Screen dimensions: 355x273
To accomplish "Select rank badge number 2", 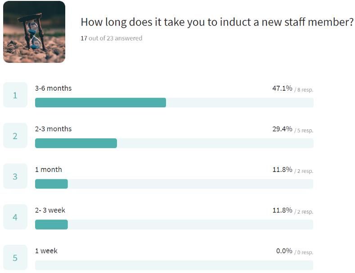I will tap(15, 136).
